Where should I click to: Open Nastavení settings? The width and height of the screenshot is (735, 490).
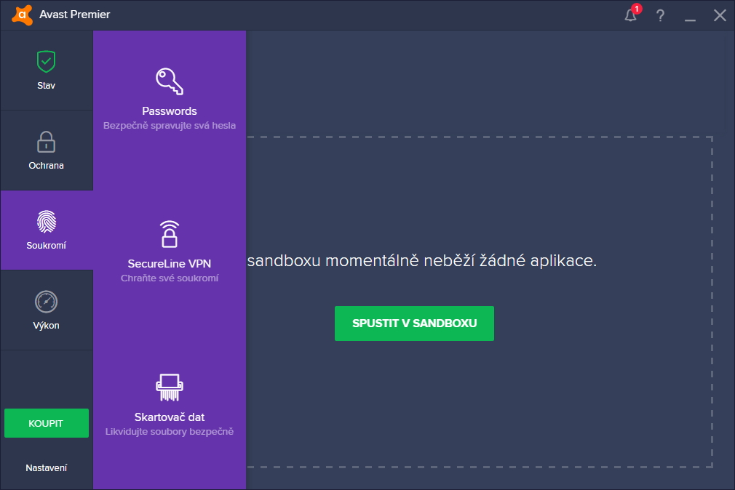click(x=46, y=468)
